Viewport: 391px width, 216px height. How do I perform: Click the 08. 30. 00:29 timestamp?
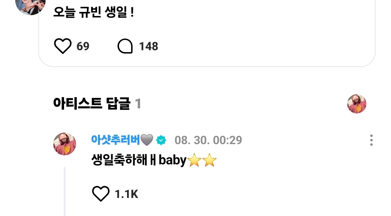208,140
